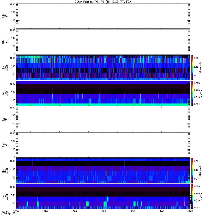Viewport: 206px width, 219px height.
Task: Click the 'hhmm' axis unit label
Action: [x=5, y=211]
